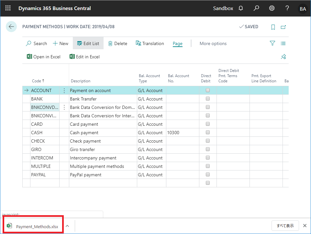Toggle the filter pane funnel icon
311x234 pixels.
(x=272, y=43)
